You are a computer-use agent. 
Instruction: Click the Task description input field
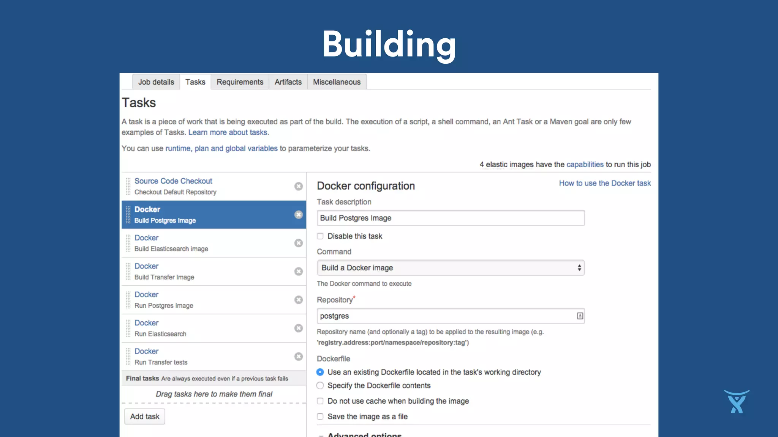pyautogui.click(x=451, y=218)
